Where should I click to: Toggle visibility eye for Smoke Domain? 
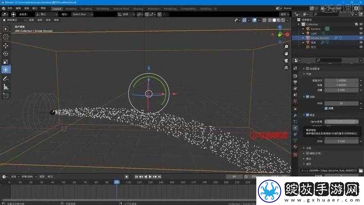[361, 38]
